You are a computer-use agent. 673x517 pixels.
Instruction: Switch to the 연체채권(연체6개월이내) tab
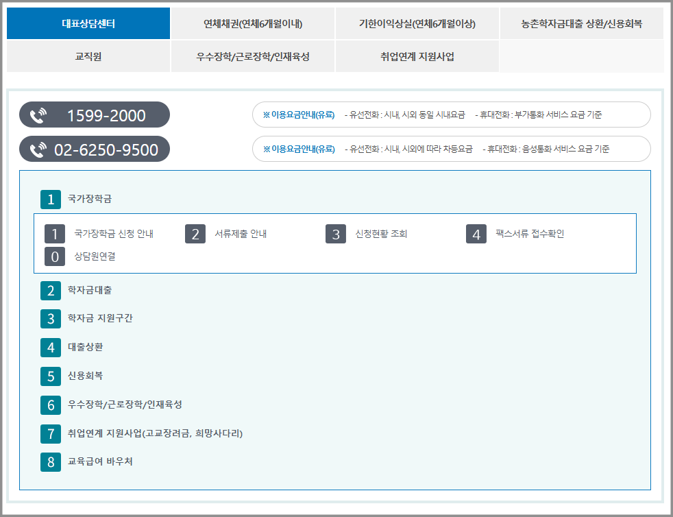point(252,23)
